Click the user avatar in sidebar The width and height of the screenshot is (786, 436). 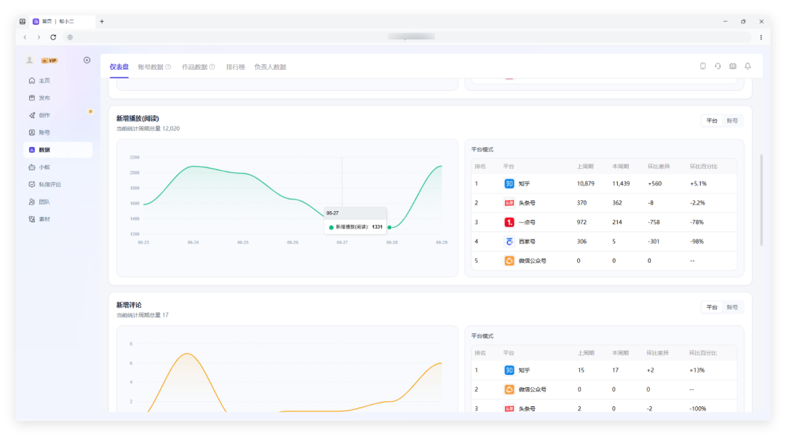[x=30, y=60]
